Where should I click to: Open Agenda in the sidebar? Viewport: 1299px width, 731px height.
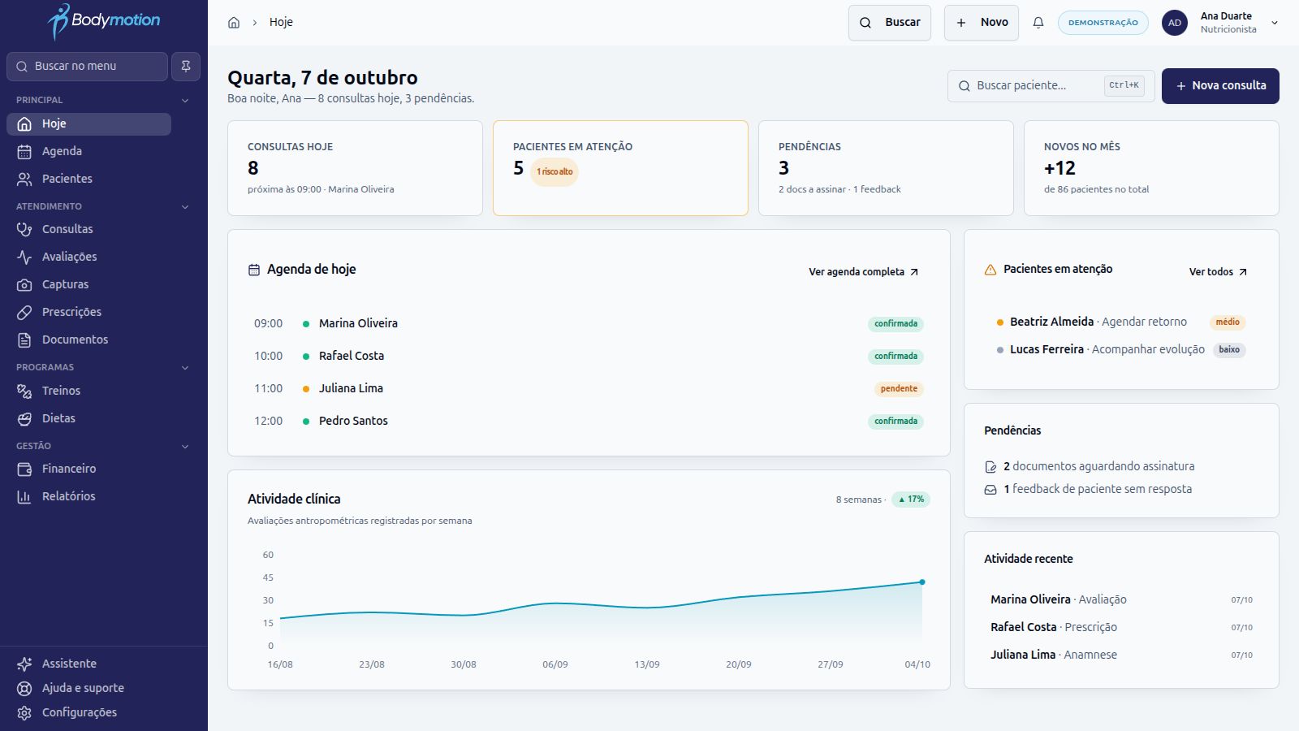[x=89, y=151]
